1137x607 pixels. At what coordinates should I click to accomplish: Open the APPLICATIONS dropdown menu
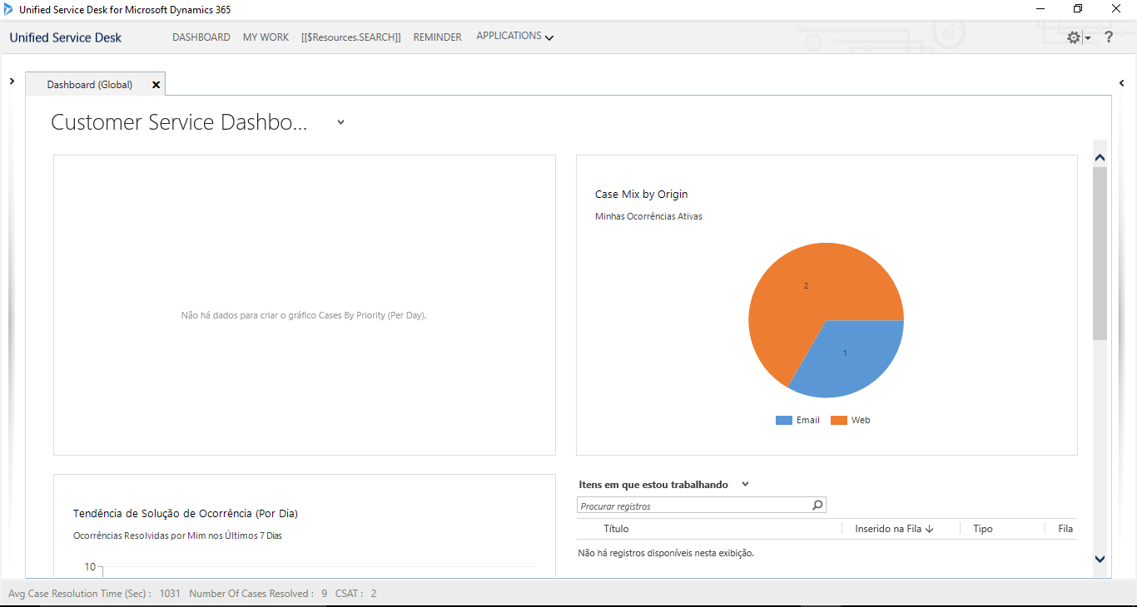(x=514, y=37)
